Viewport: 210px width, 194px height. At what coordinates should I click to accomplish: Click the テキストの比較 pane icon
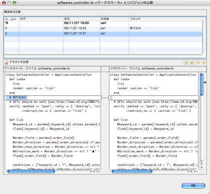click(x=7, y=62)
